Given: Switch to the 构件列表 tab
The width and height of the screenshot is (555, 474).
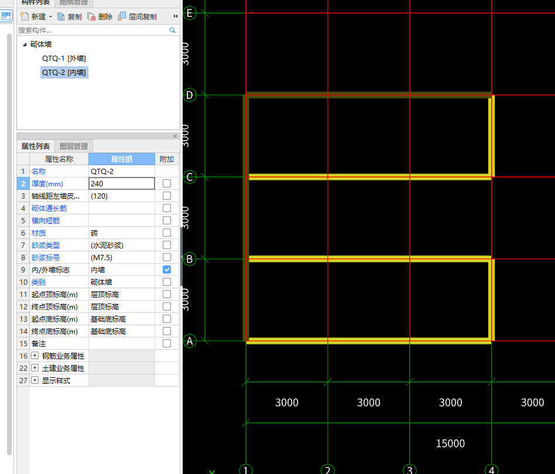Looking at the screenshot, I should [35, 2].
